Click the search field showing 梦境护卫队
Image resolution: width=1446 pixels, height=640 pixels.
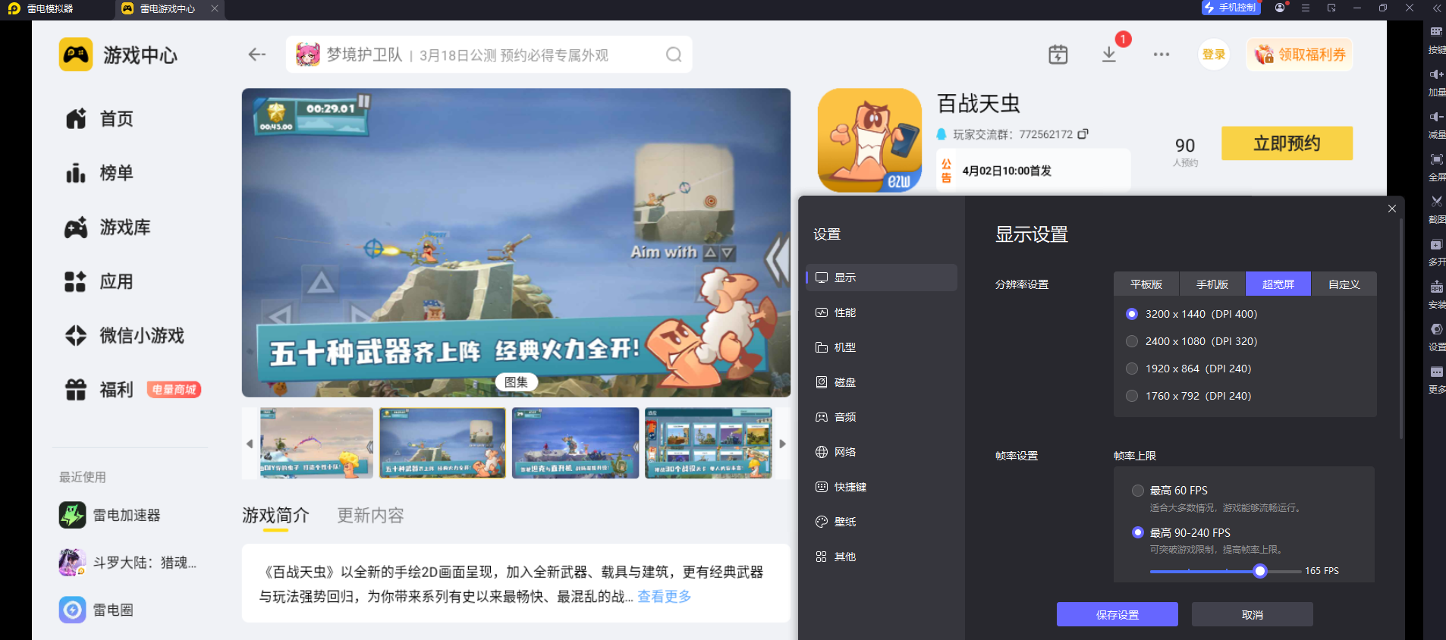point(489,55)
